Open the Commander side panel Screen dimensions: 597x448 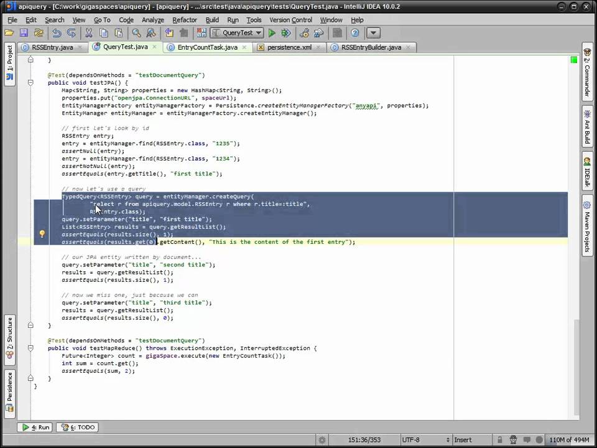tap(587, 72)
